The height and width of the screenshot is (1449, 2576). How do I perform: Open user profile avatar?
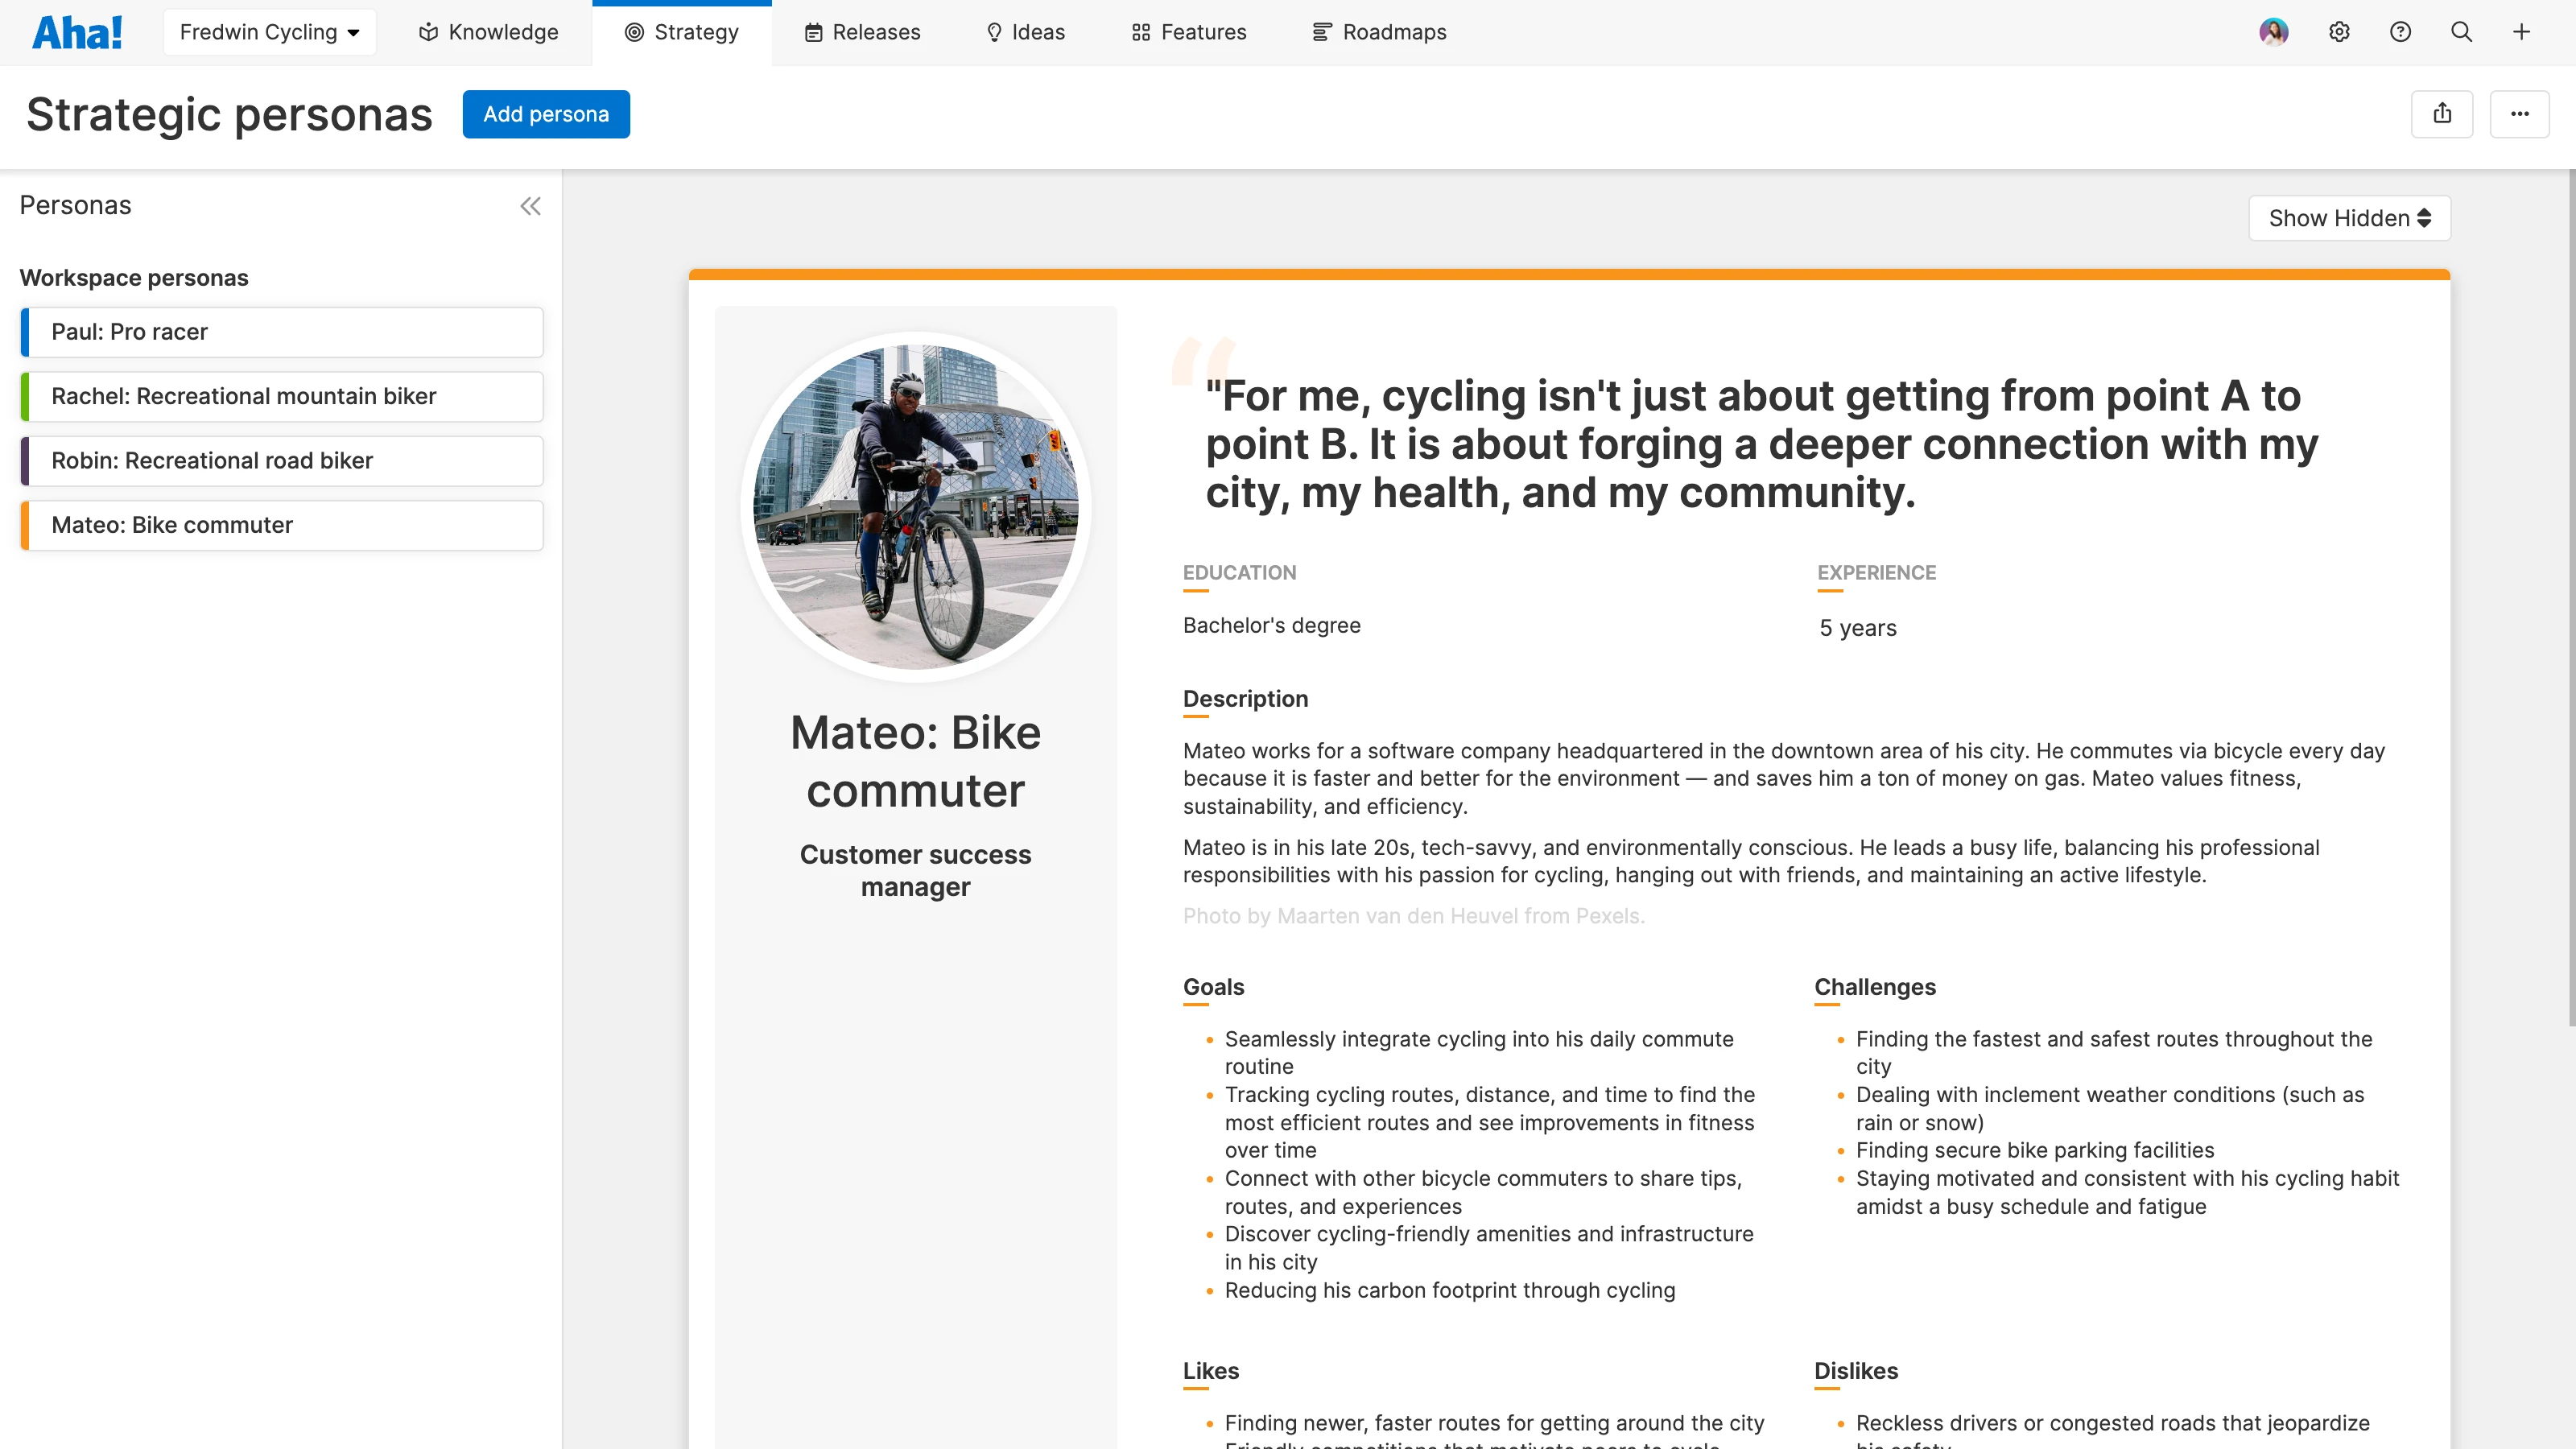pos(2273,32)
